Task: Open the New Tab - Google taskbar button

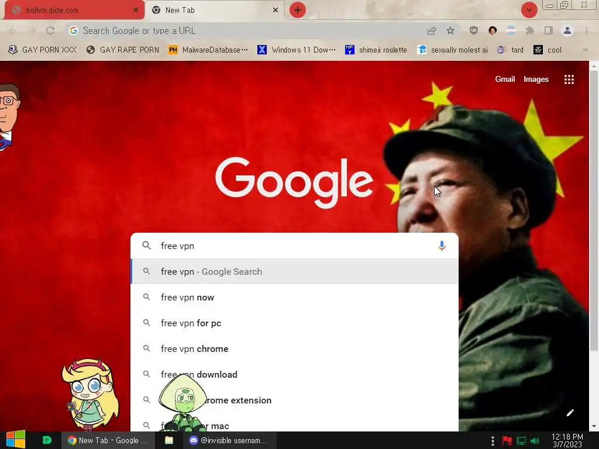Action: click(108, 440)
